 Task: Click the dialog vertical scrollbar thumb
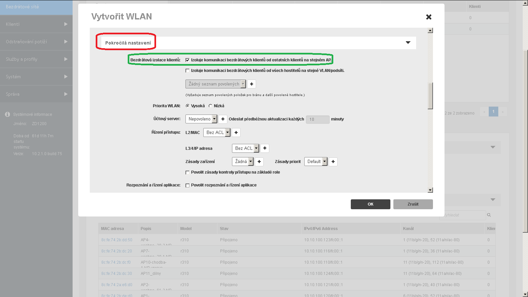coord(430,96)
